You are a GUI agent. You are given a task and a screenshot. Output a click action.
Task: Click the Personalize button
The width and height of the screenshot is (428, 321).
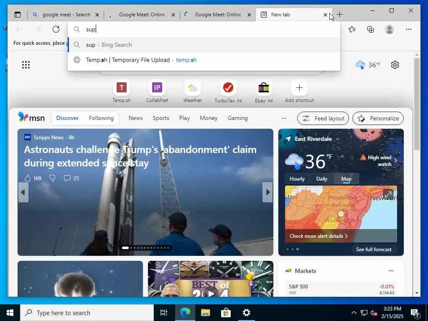tap(378, 118)
